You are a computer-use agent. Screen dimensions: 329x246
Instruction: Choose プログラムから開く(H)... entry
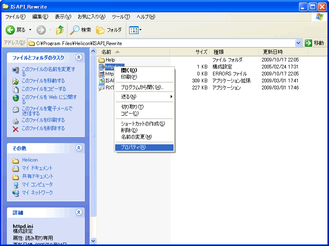tap(144, 87)
